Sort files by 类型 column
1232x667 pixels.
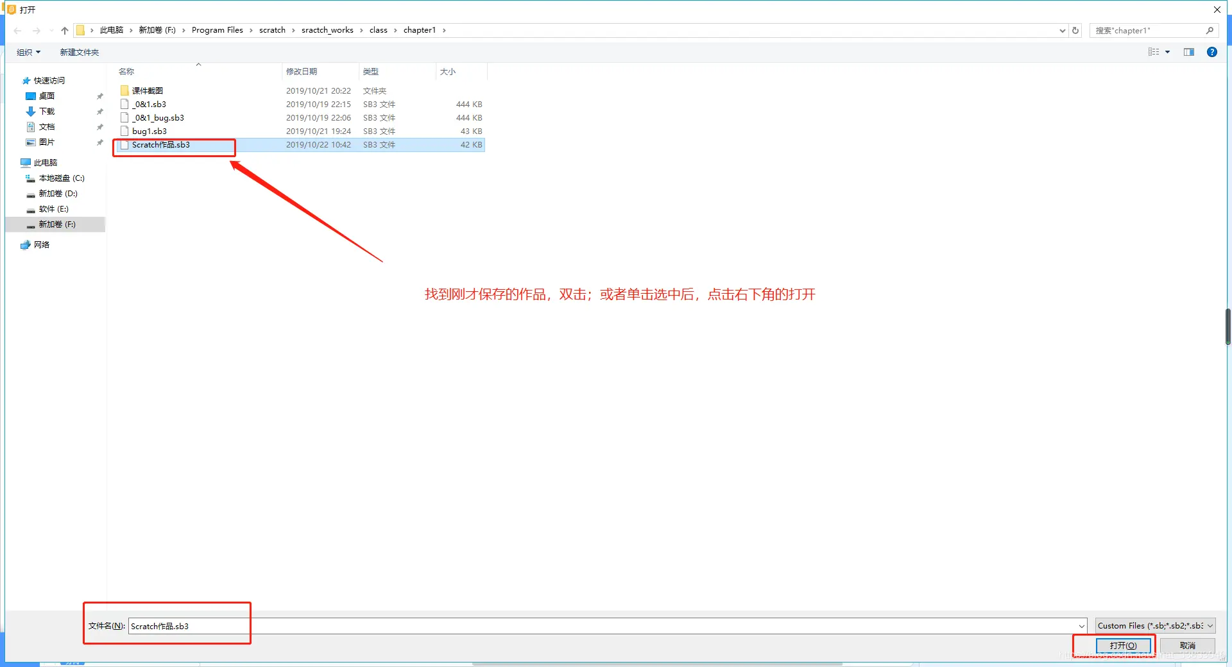click(371, 71)
